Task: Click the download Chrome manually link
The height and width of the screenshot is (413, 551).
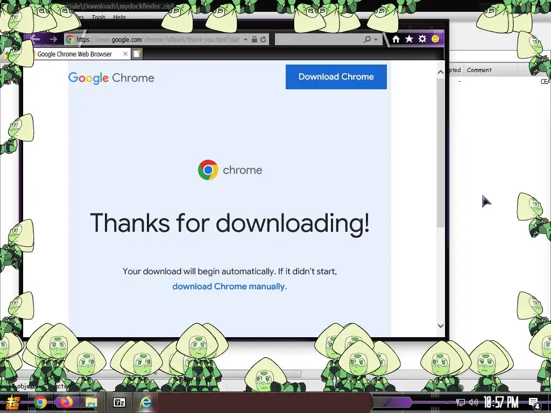Action: coord(229,287)
